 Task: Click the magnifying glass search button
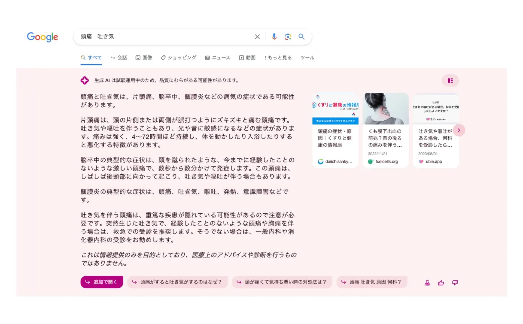[x=301, y=37]
